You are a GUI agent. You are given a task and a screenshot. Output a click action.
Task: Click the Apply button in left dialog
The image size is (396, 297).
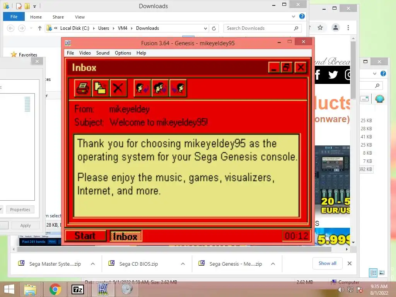pyautogui.click(x=25, y=225)
